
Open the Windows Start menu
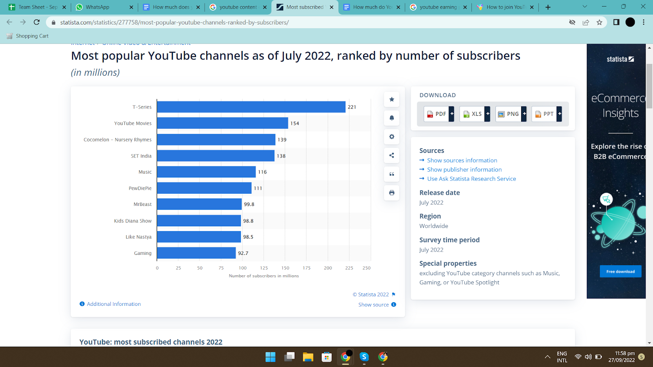tap(270, 357)
